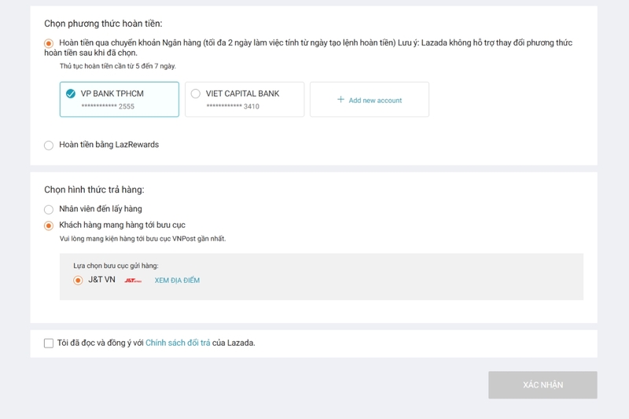Choose the VIET CAPITAL BANK account card

[245, 99]
